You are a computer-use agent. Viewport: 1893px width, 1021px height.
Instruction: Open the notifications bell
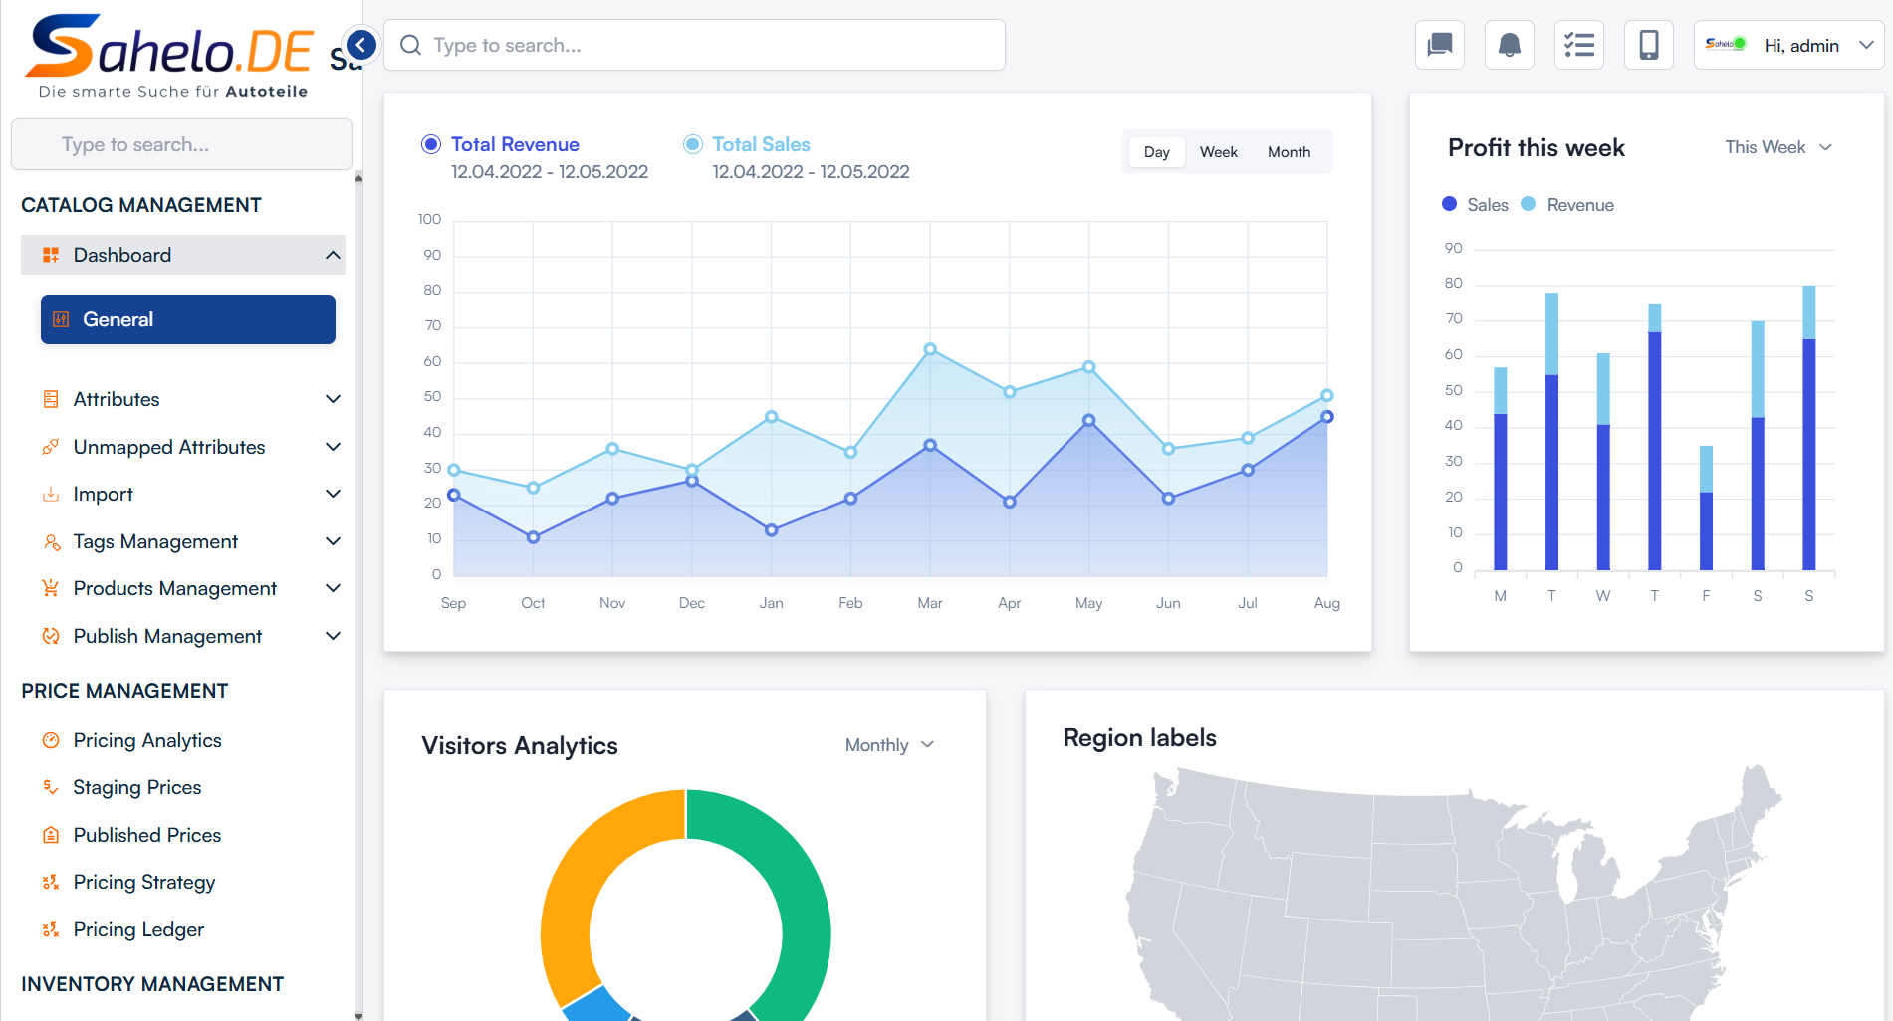click(x=1510, y=45)
